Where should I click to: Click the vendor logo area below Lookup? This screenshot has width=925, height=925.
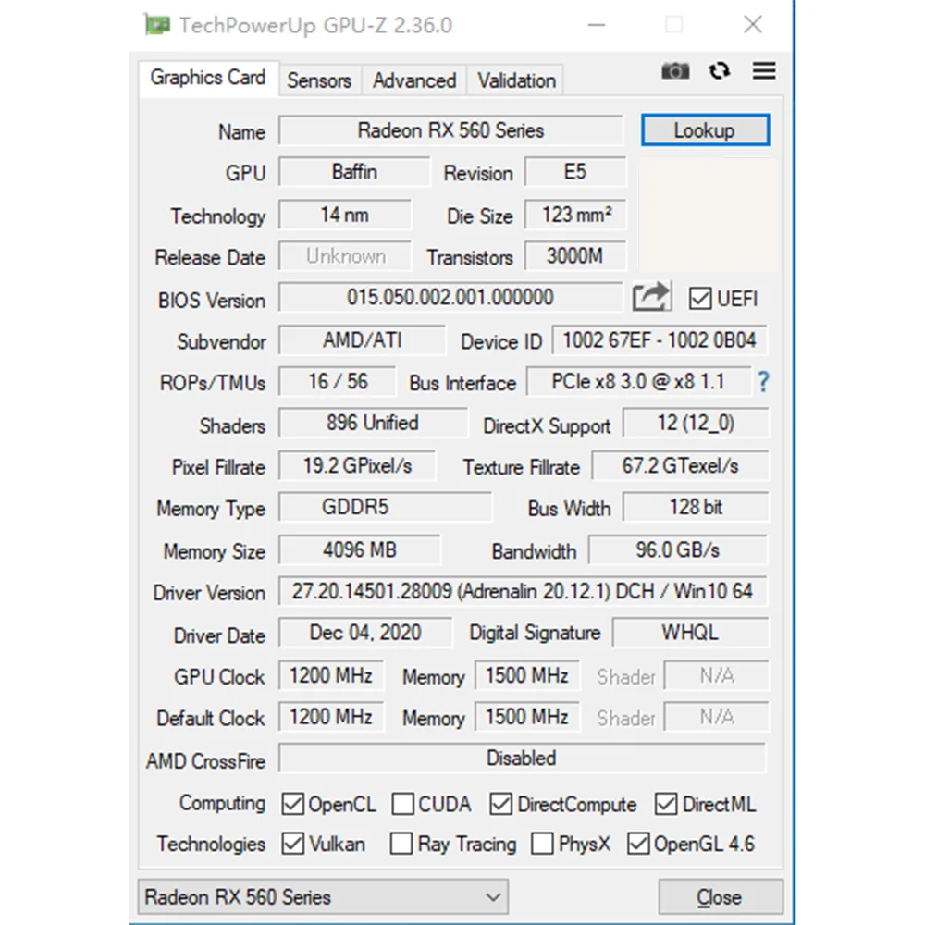click(x=708, y=215)
